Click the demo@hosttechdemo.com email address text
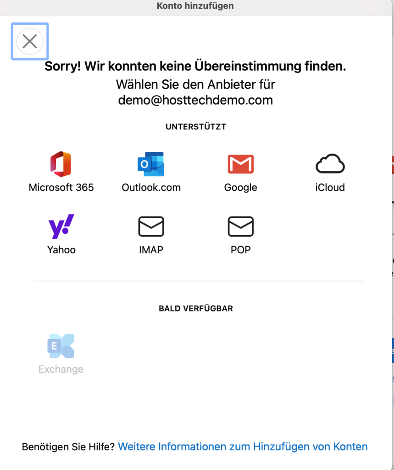Image resolution: width=394 pixels, height=470 pixels. pos(195,100)
